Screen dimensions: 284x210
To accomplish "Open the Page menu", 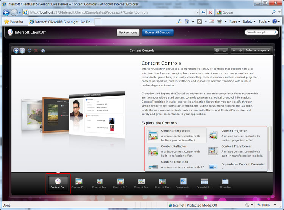I will (234, 22).
